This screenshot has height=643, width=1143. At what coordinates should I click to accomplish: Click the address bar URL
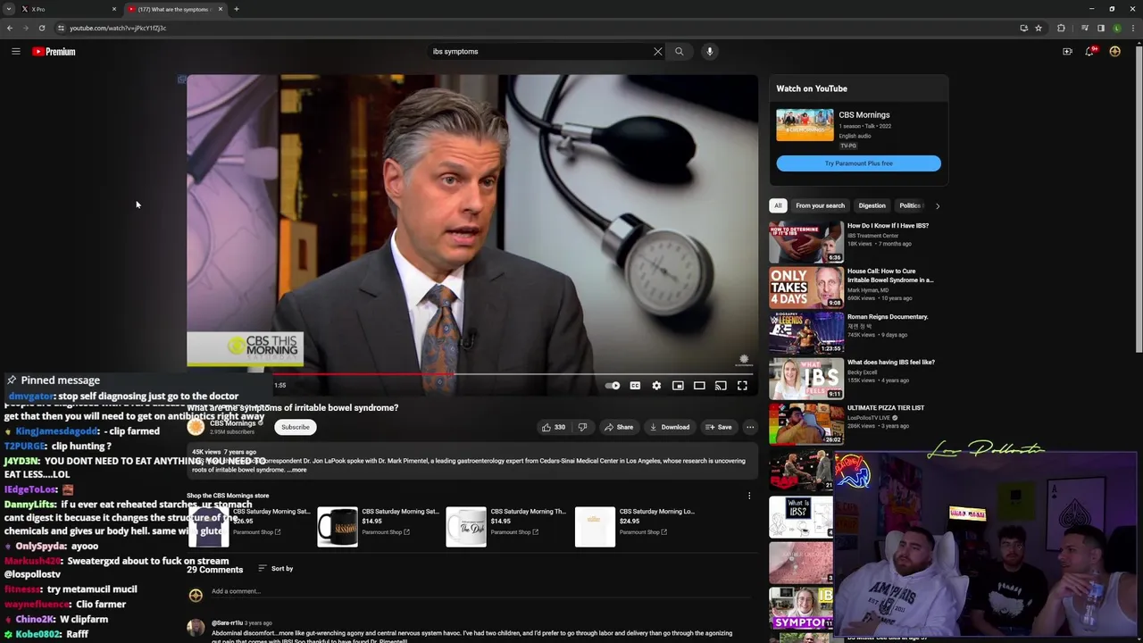[x=118, y=28]
